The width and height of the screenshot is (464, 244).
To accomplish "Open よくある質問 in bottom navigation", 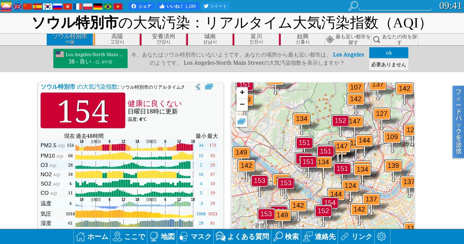I will pos(242,237).
